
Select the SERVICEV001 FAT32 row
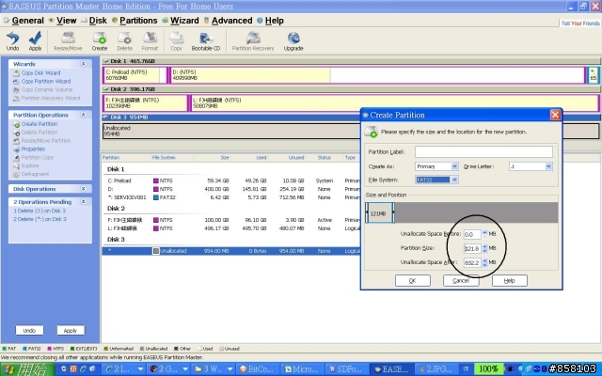click(x=231, y=197)
